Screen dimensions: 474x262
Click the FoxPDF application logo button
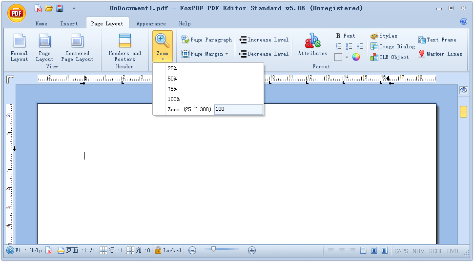click(x=16, y=13)
